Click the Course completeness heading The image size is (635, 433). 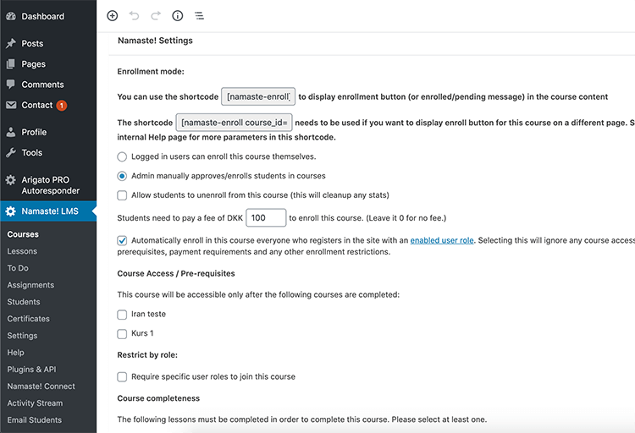158,398
